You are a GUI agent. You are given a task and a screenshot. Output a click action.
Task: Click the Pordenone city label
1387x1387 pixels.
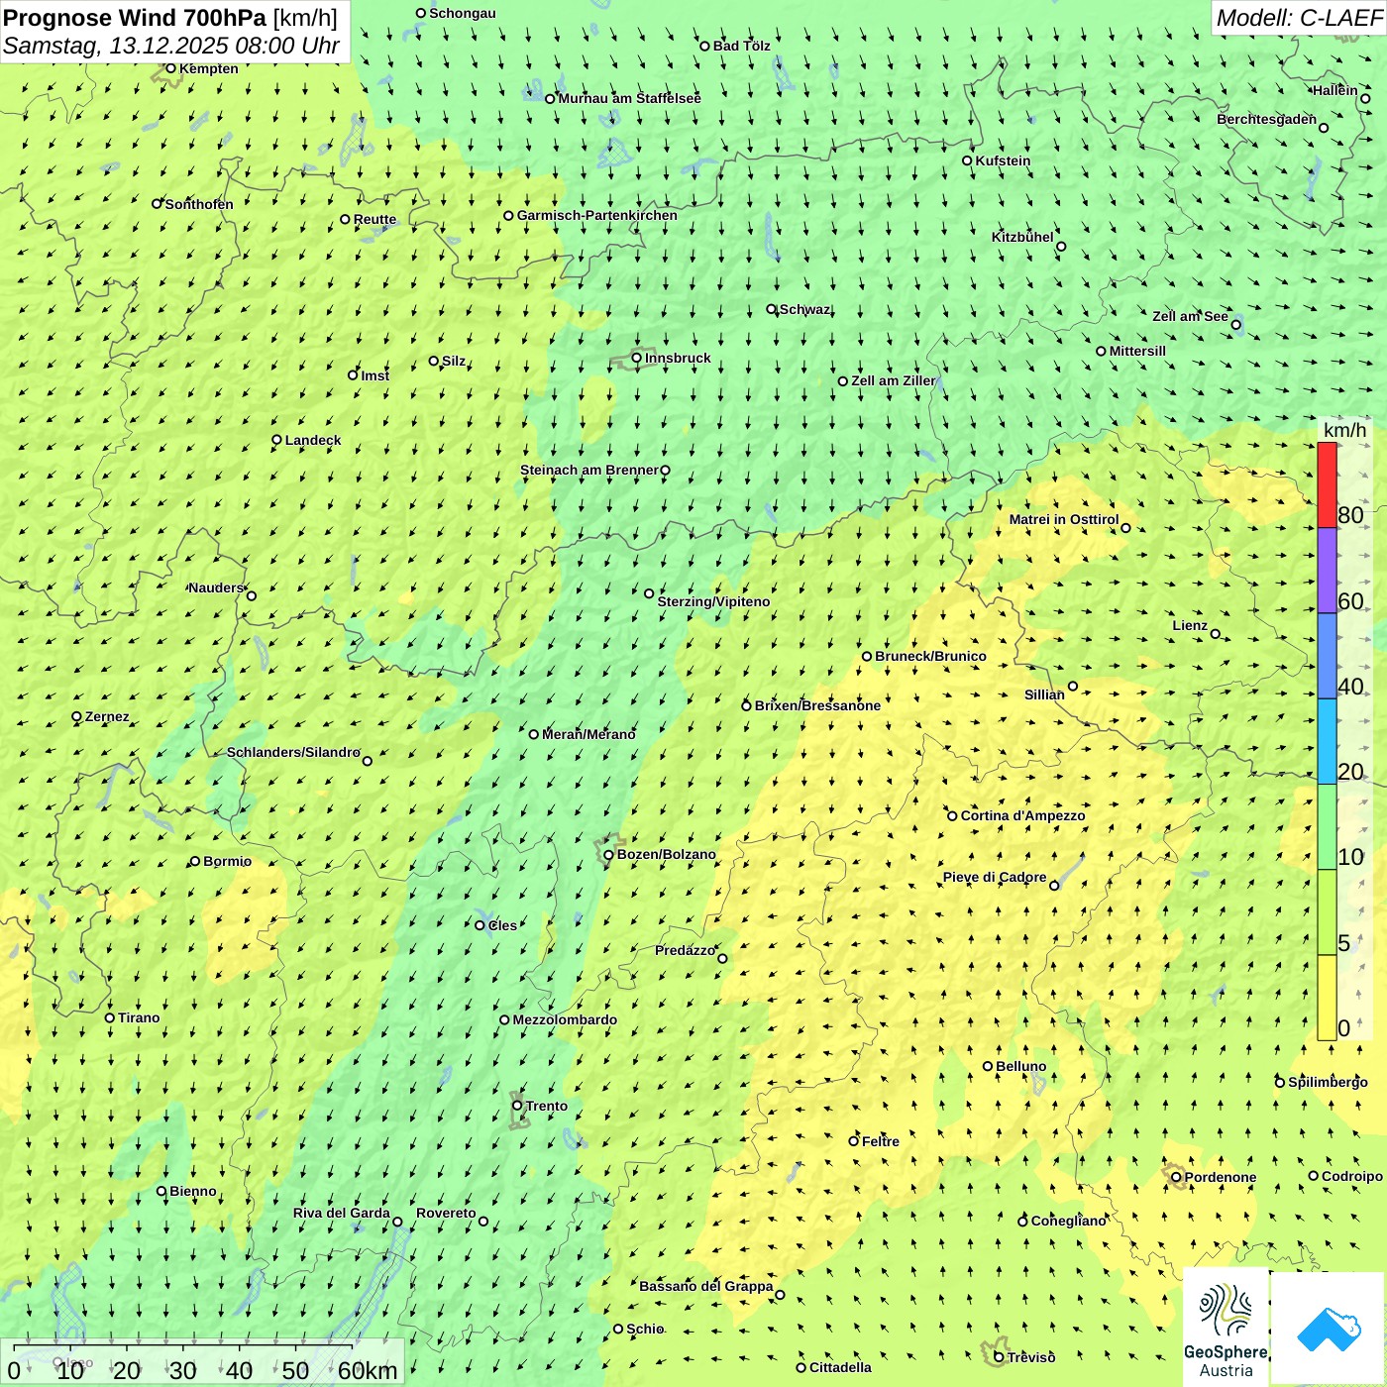click(x=1221, y=1177)
